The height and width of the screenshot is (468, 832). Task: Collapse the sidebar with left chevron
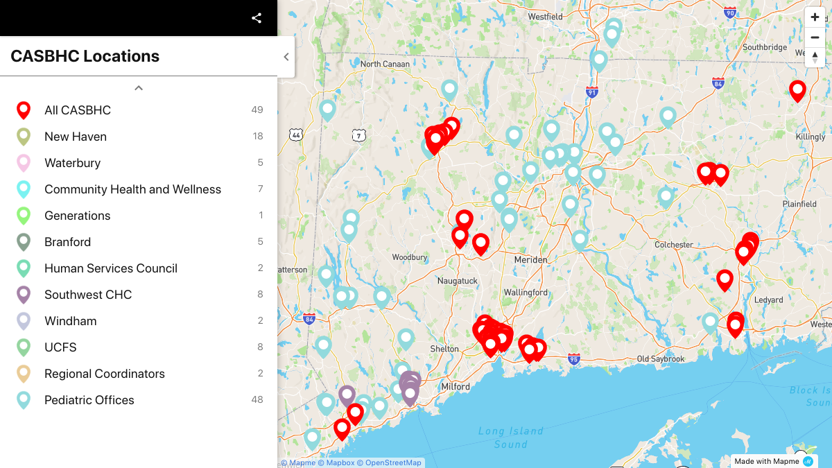point(286,57)
